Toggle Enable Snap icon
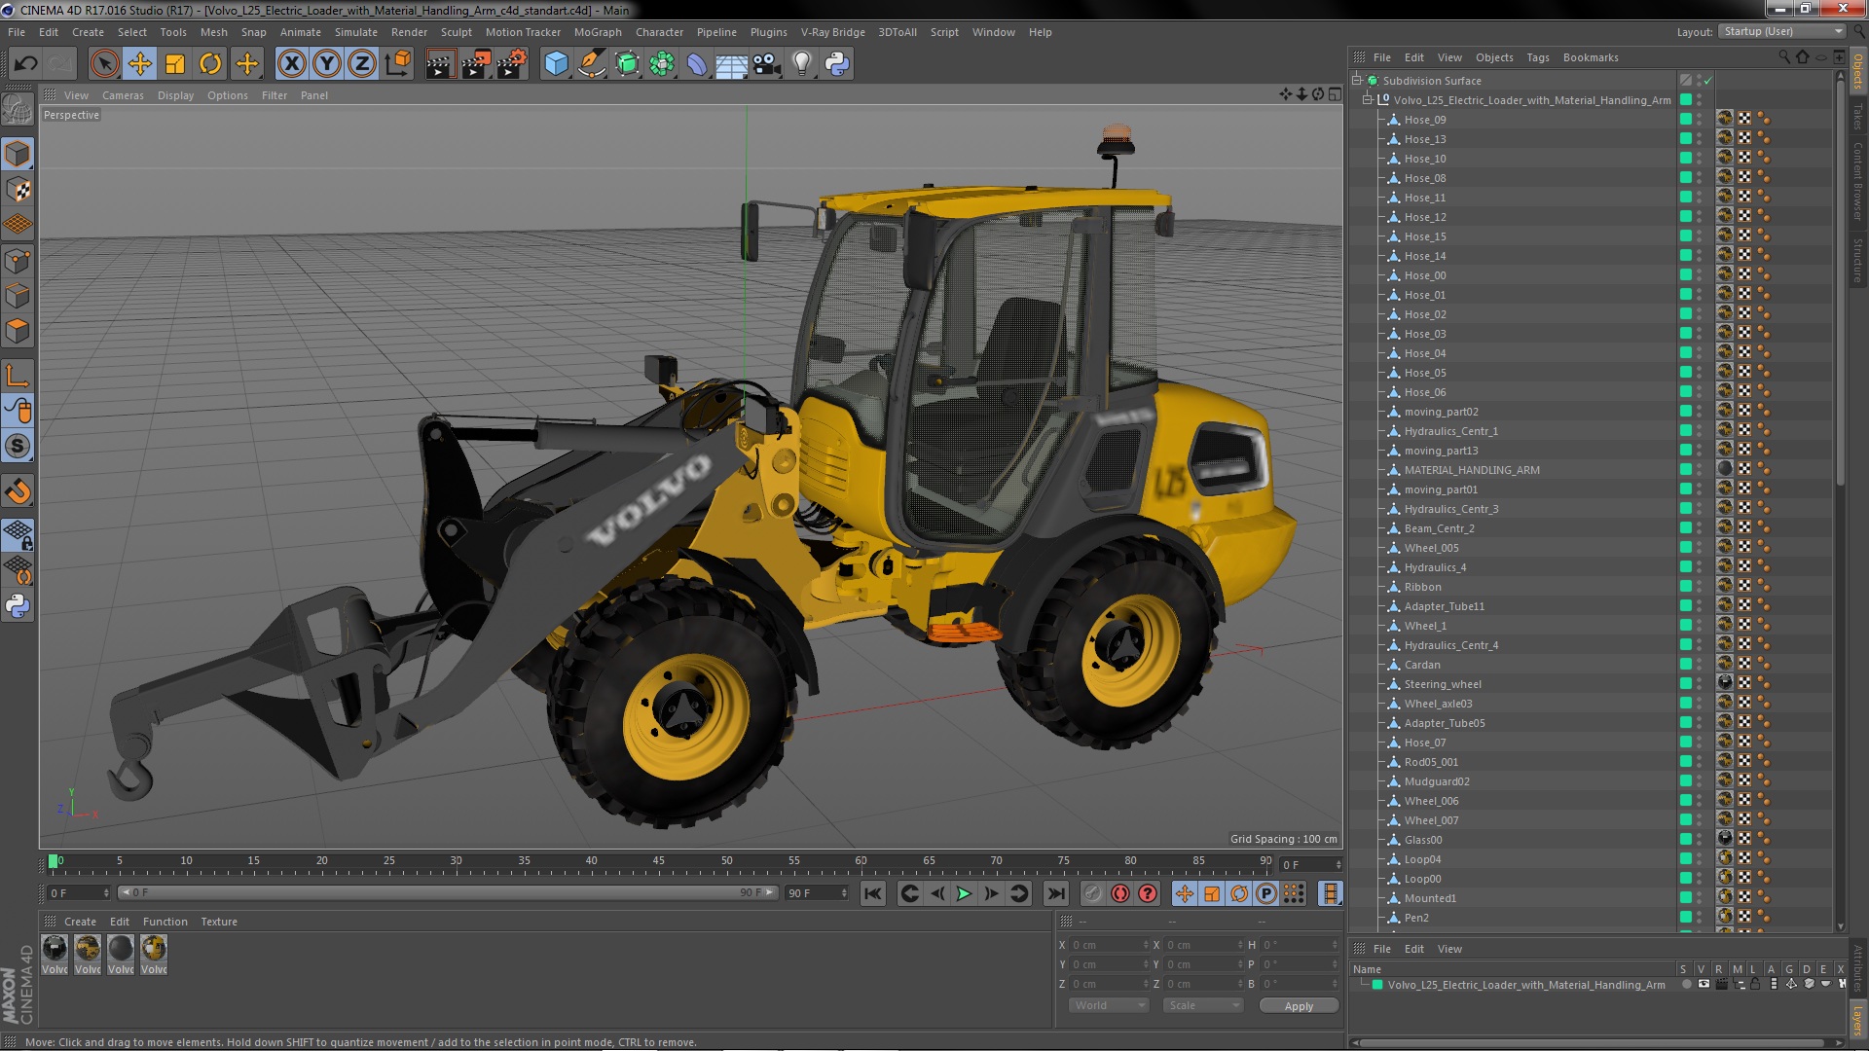The image size is (1869, 1051). tap(18, 490)
